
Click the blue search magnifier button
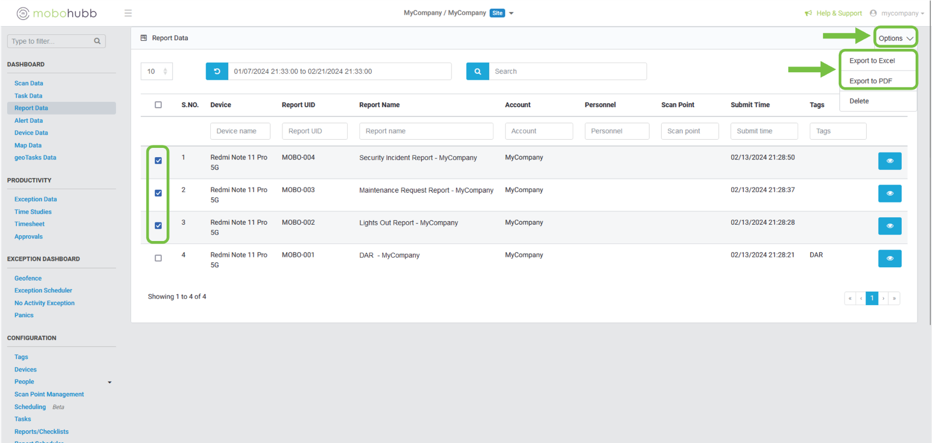pos(477,72)
